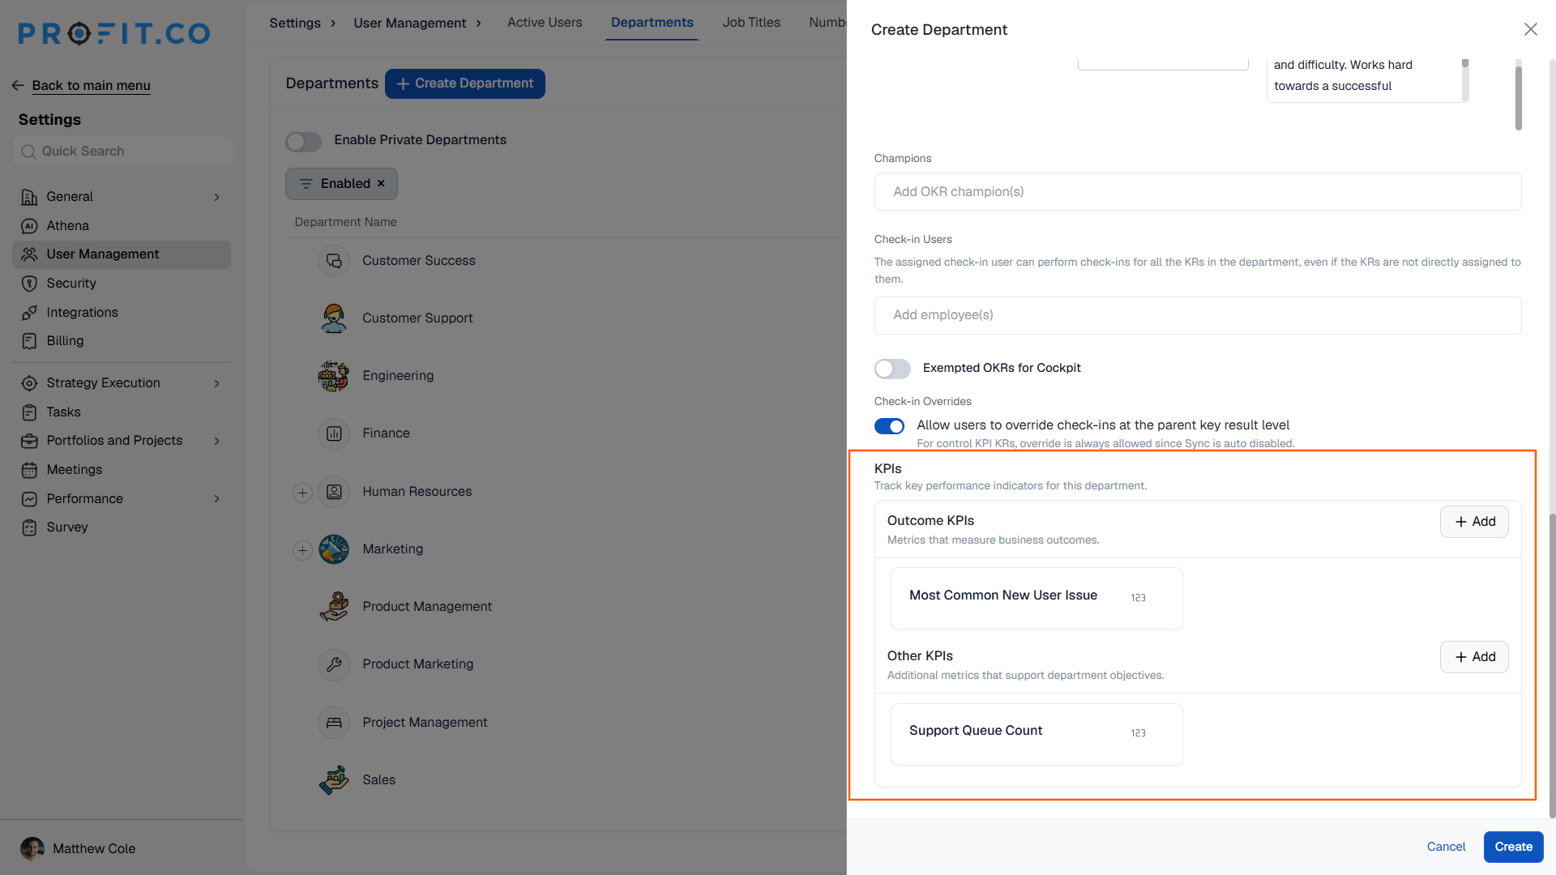The image size is (1556, 875).
Task: Select User Management in sidebar
Action: click(122, 254)
